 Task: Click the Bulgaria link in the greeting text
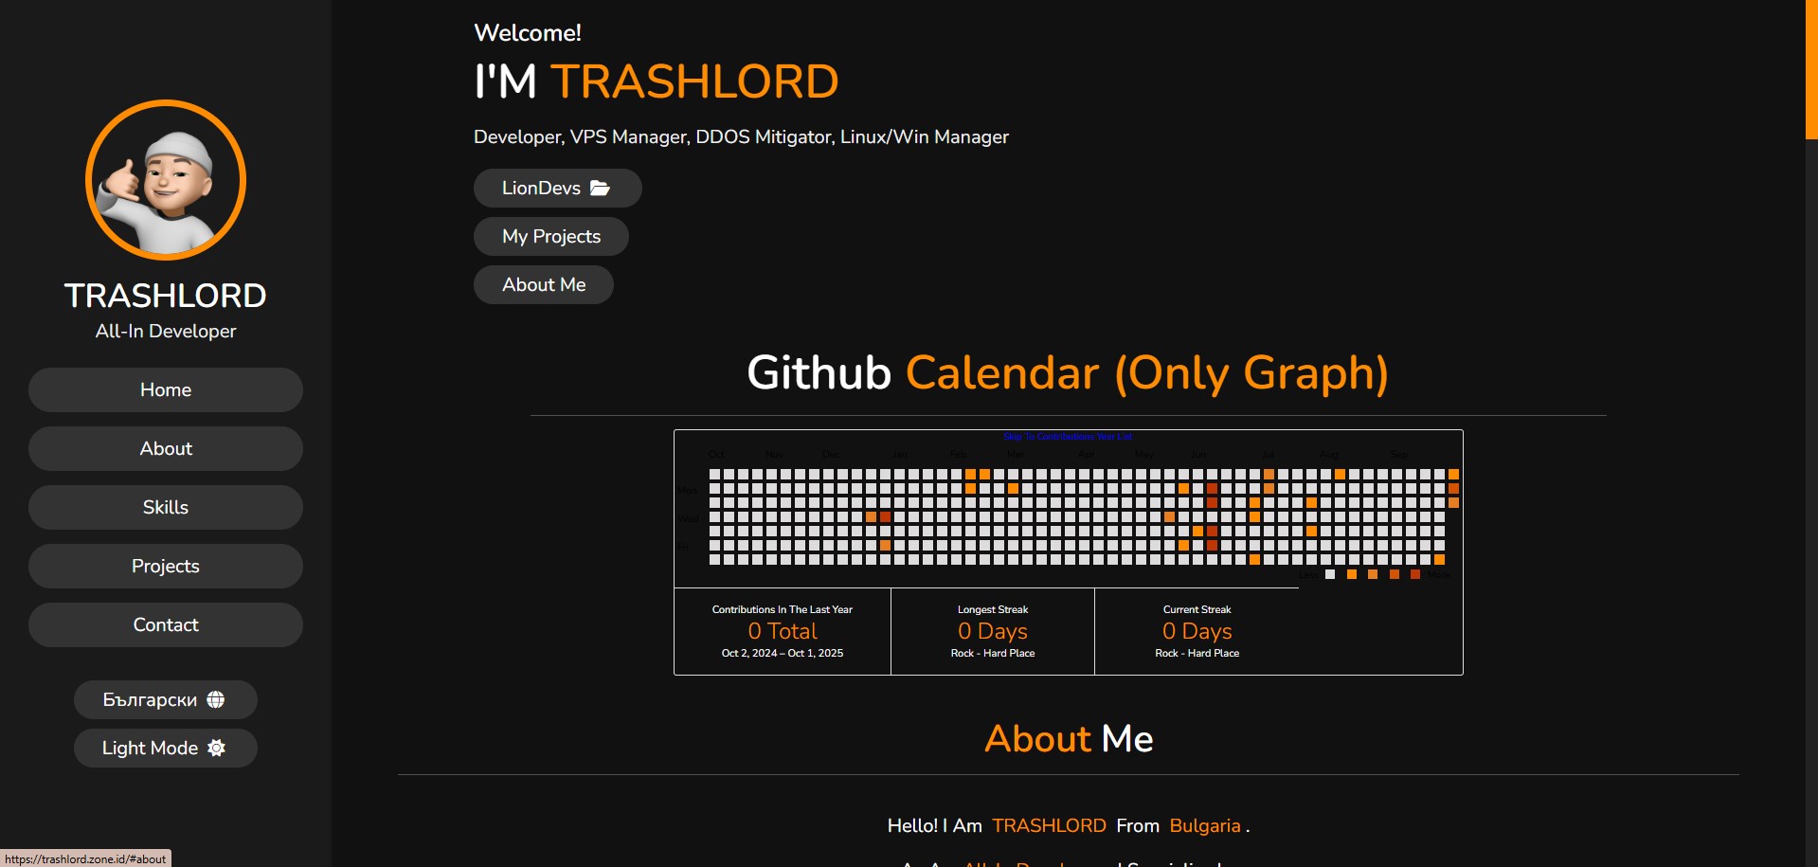[x=1204, y=825]
